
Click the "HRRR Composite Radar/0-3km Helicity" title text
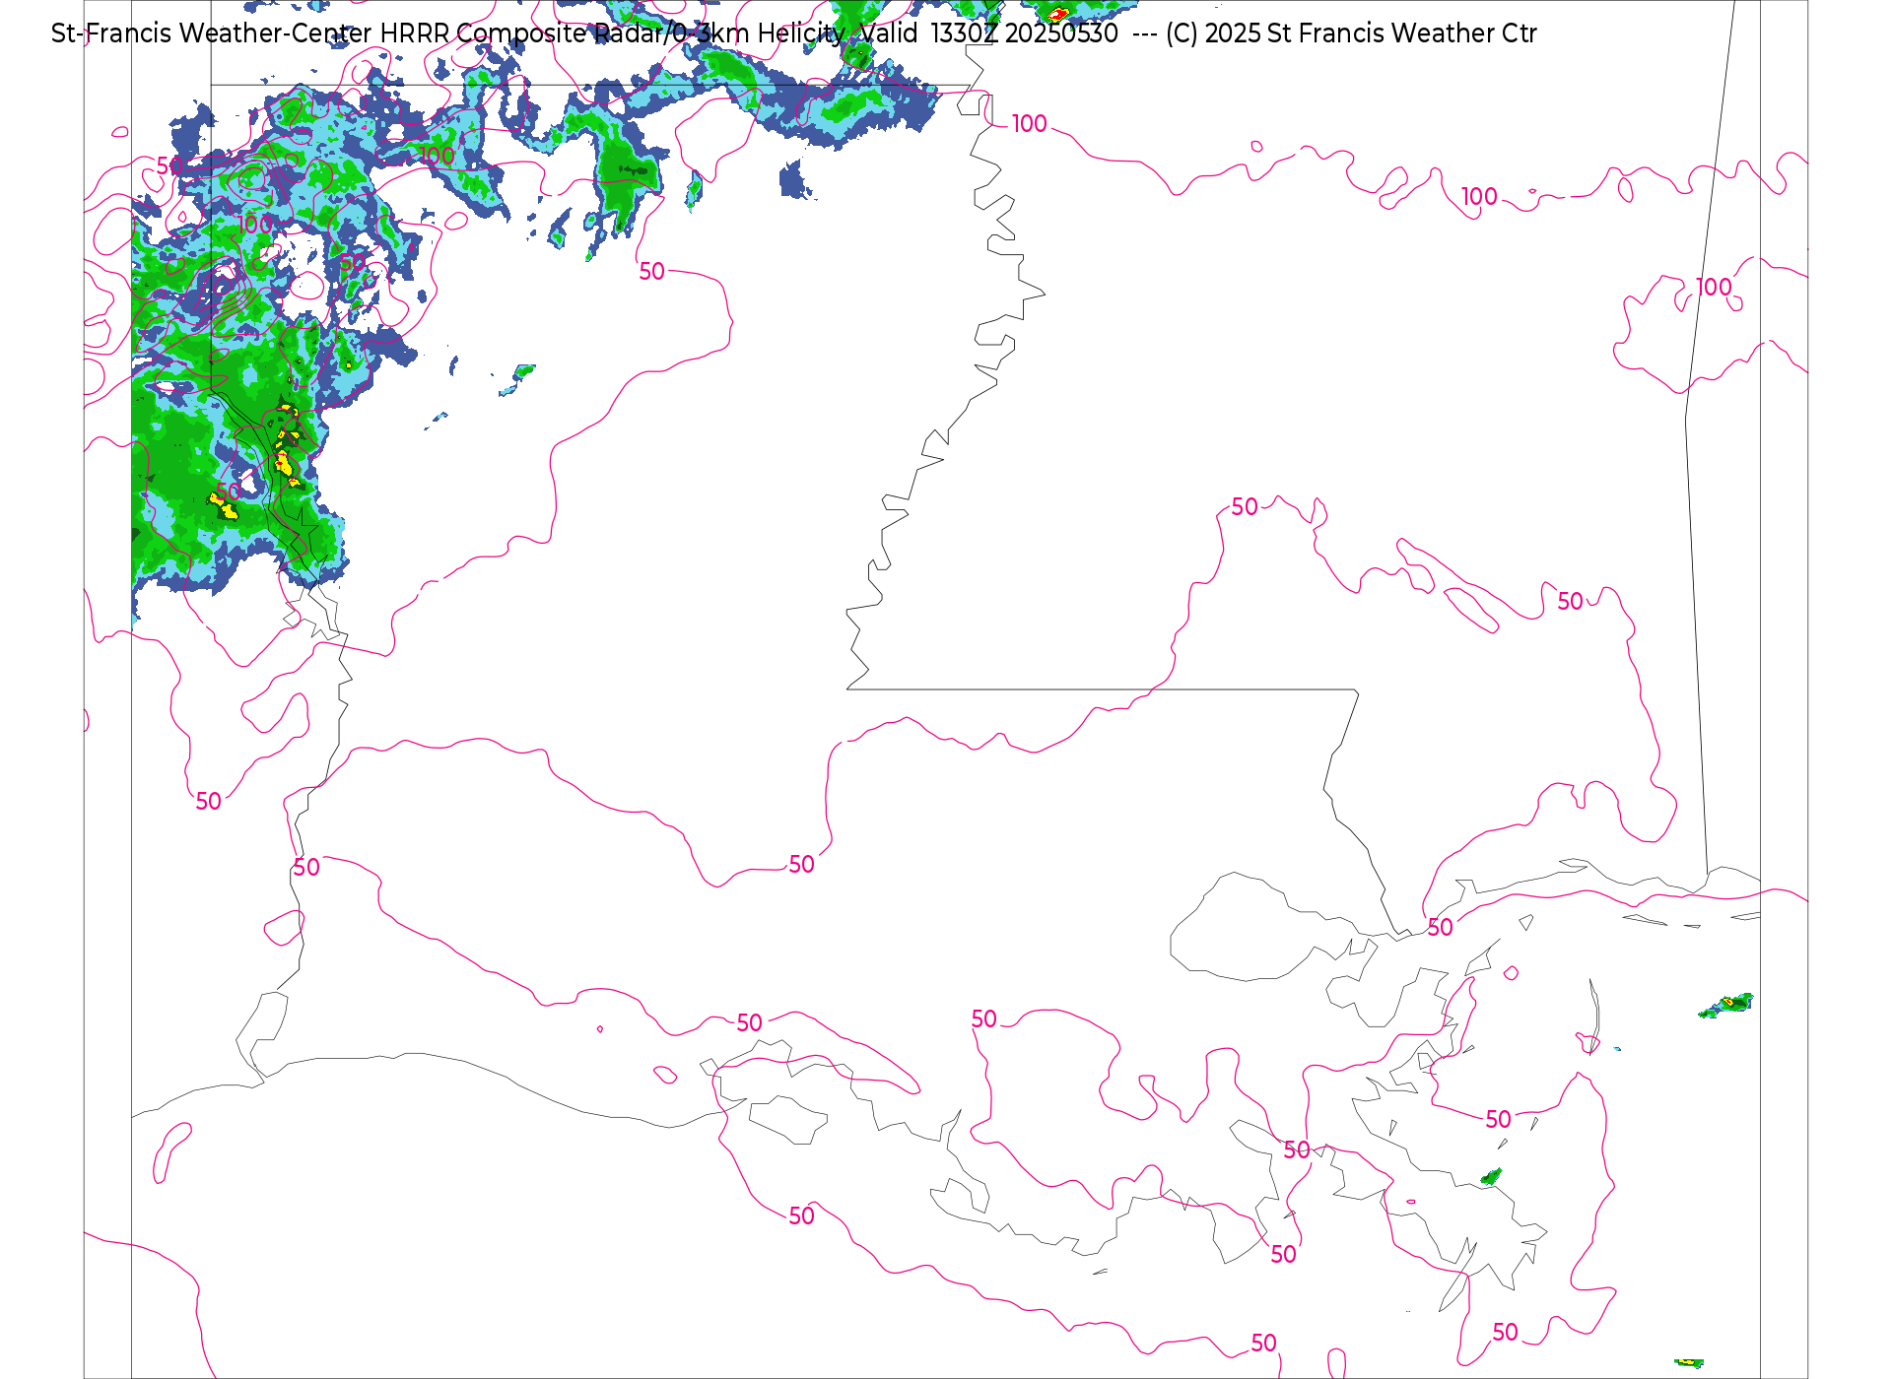pos(612,33)
